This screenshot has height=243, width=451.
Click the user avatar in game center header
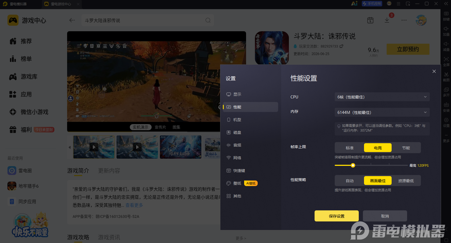pyautogui.click(x=421, y=20)
